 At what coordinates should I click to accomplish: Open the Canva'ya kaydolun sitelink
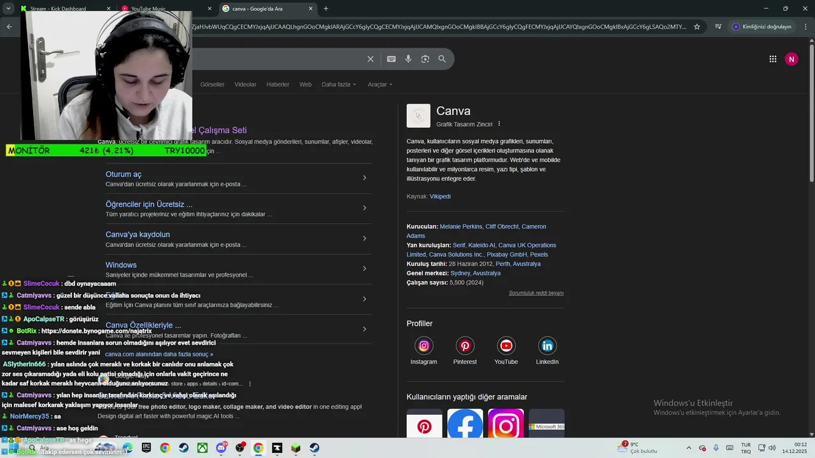pos(138,235)
